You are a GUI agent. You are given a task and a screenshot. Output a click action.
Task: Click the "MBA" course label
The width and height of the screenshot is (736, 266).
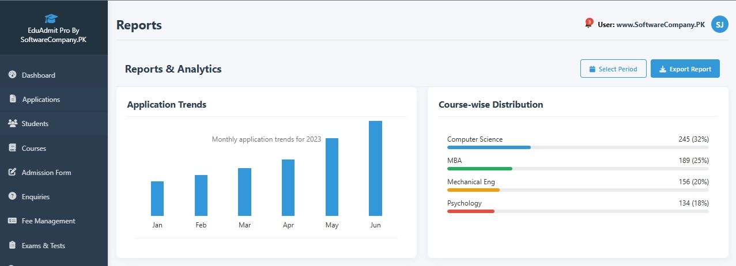455,161
